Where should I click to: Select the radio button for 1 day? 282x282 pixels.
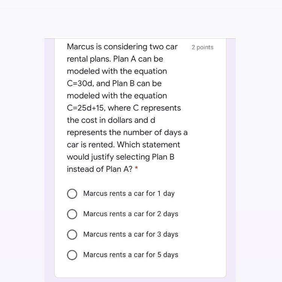[x=72, y=194]
